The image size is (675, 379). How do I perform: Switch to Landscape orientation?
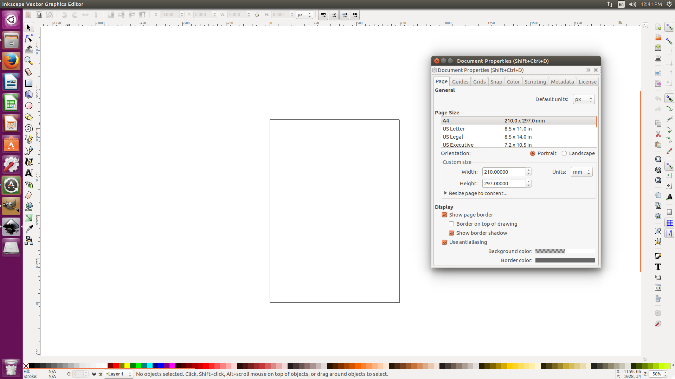click(x=564, y=153)
